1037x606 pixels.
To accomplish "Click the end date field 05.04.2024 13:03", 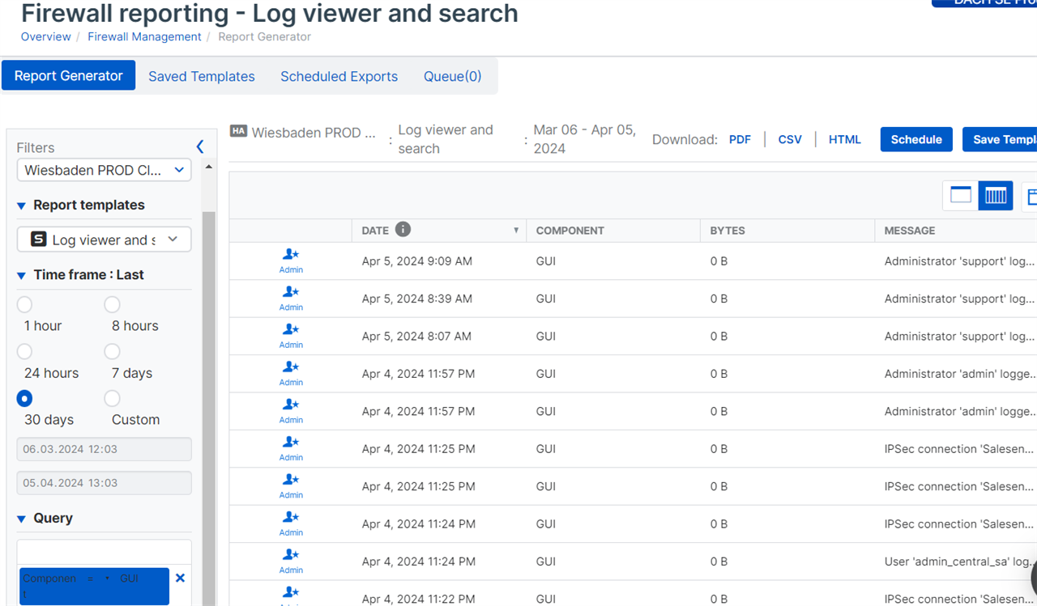I will pos(105,483).
